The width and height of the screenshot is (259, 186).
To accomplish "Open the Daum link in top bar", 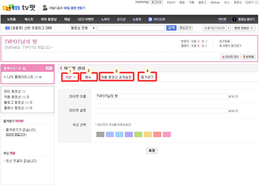I will (171, 2).
